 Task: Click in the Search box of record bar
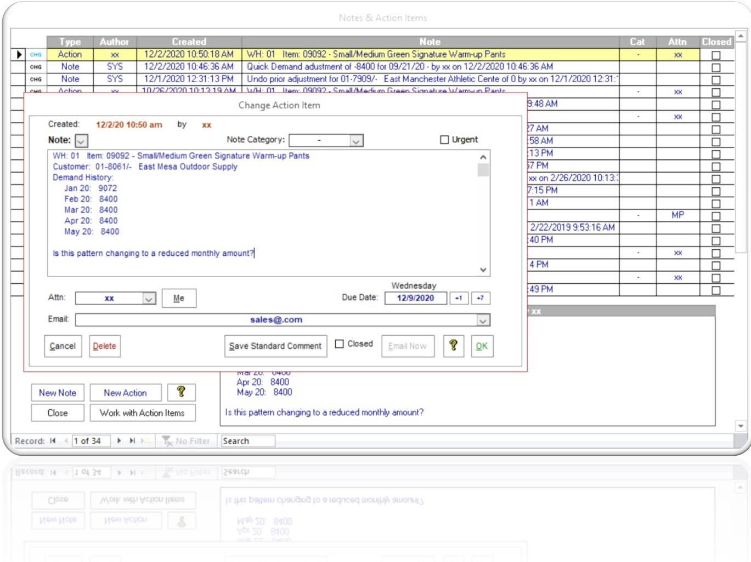pyautogui.click(x=247, y=441)
